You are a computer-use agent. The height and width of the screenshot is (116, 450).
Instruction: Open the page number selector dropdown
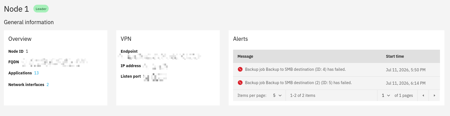[386, 95]
